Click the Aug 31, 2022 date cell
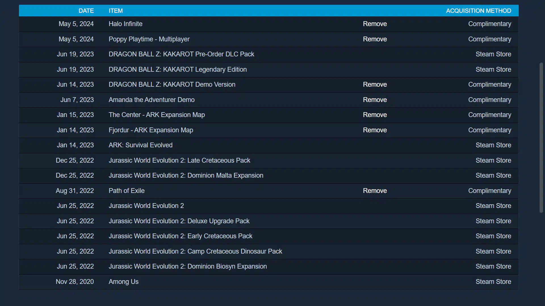Screen dimensions: 545x306 pyautogui.click(x=75, y=191)
